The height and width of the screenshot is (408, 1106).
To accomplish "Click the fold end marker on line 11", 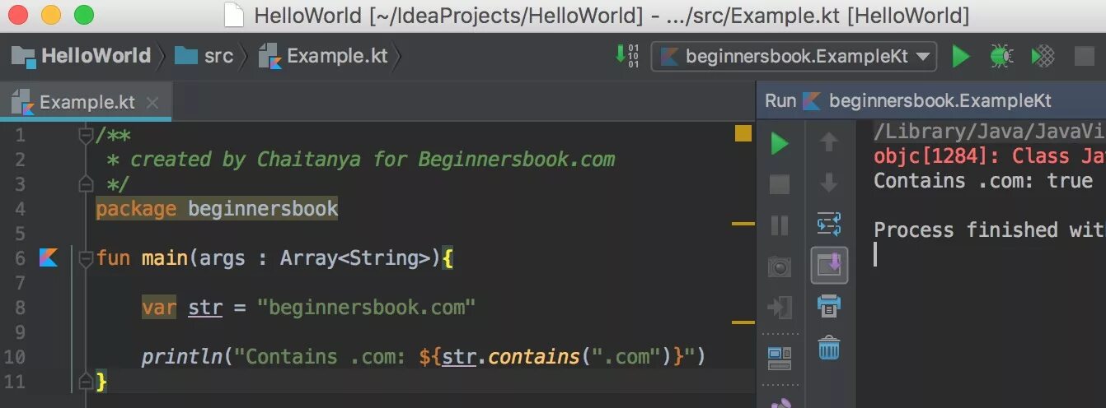I will coord(84,381).
